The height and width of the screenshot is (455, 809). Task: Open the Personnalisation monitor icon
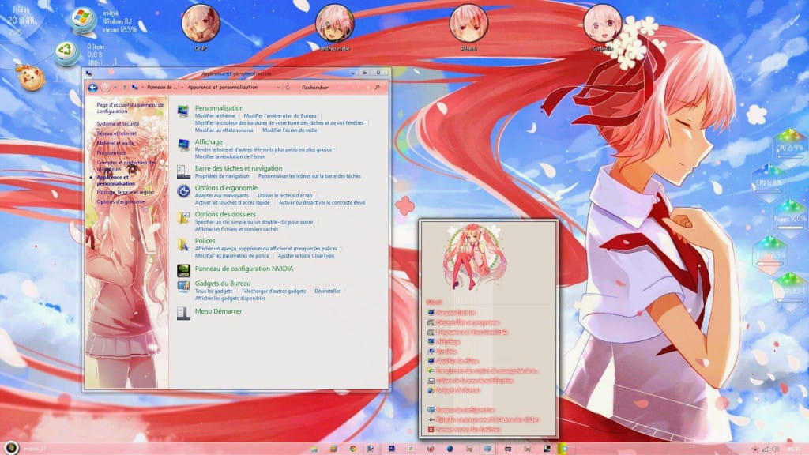coord(182,111)
